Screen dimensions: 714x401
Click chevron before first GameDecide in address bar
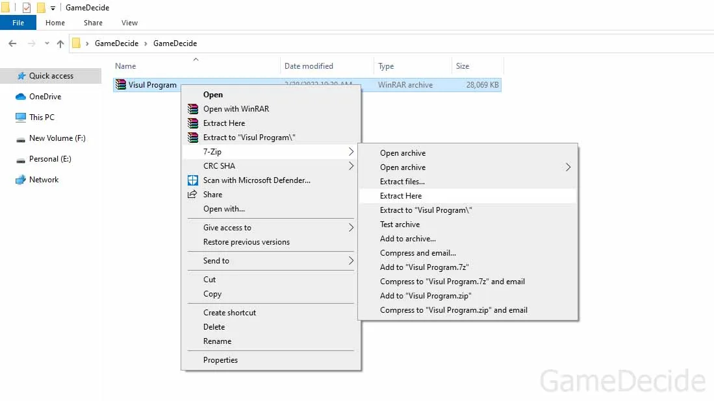click(x=87, y=43)
